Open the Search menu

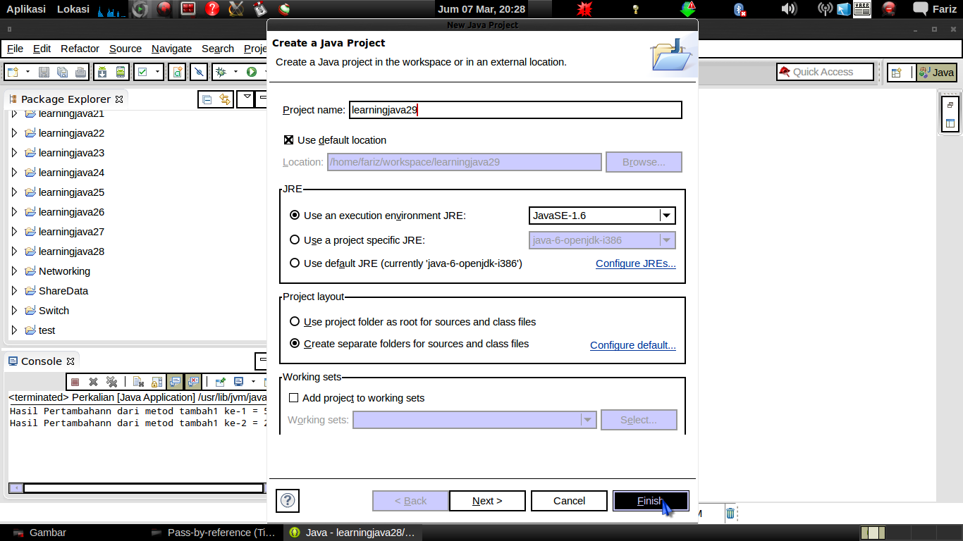(218, 49)
